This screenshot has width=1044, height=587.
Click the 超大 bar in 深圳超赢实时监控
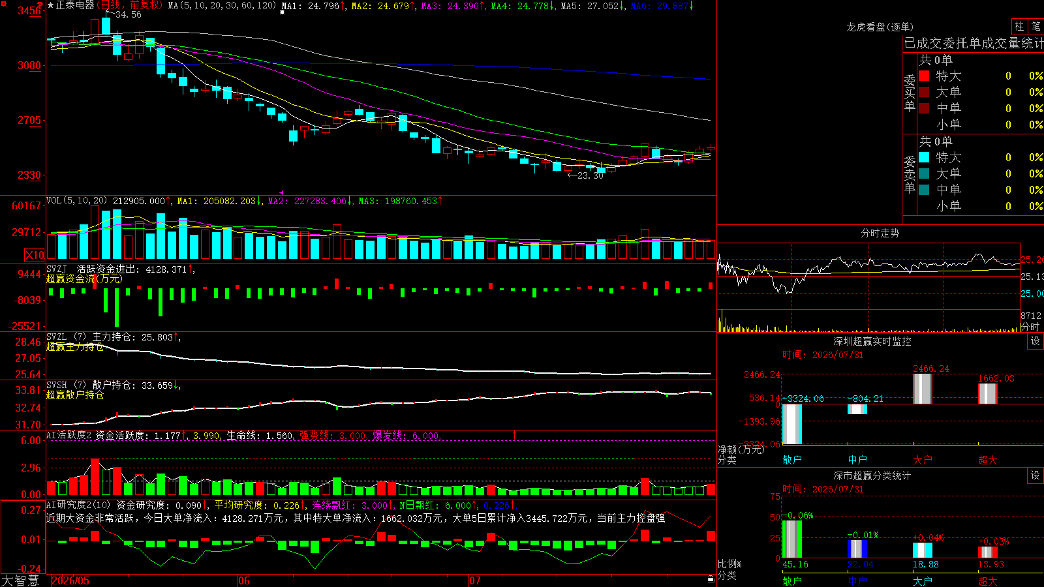(988, 394)
